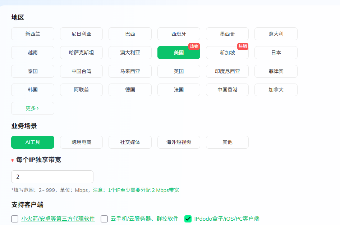The image size is (340, 225).
Task: Choose 印度尼西亚 region button
Action: [227, 71]
